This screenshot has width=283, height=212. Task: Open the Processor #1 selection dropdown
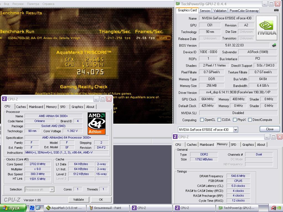(52, 189)
